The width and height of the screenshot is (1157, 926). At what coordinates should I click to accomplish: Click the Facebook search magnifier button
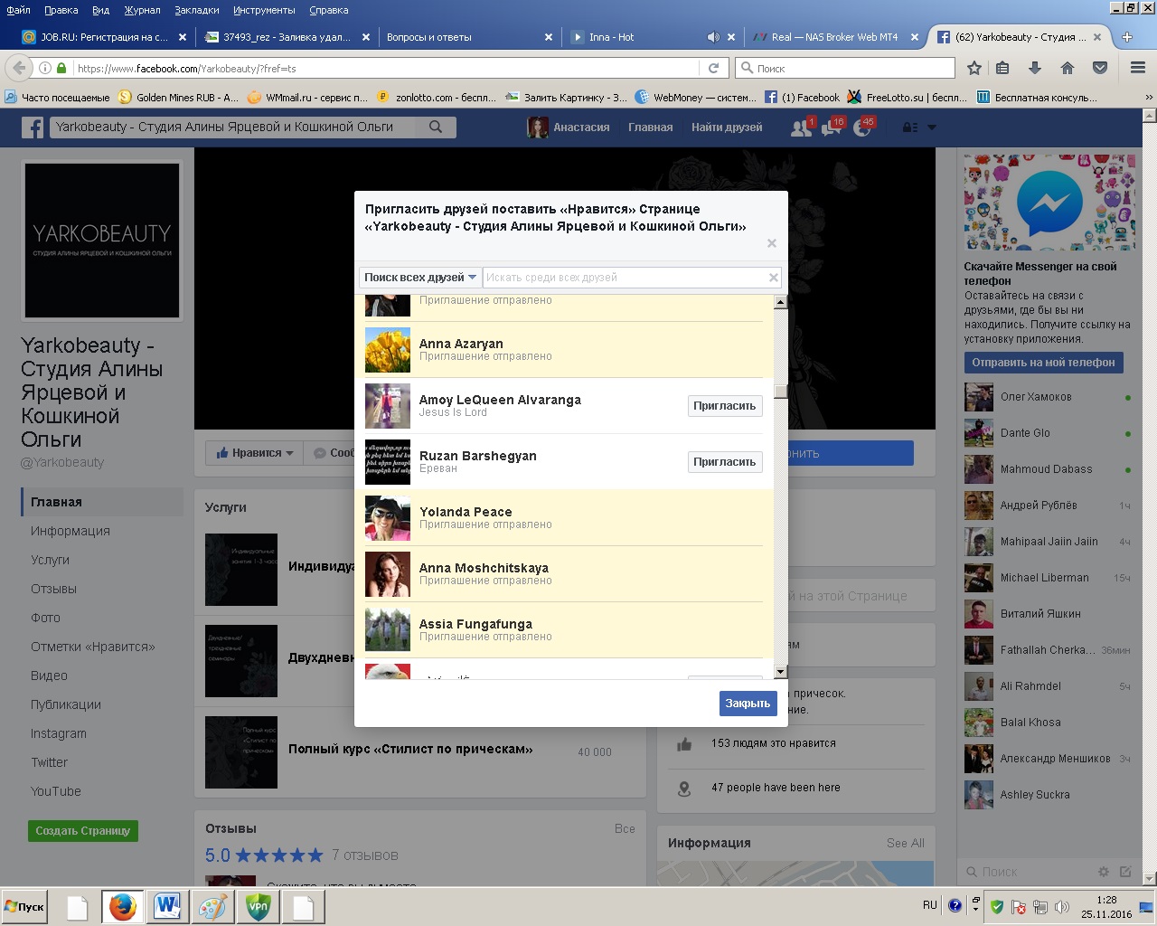click(x=436, y=128)
